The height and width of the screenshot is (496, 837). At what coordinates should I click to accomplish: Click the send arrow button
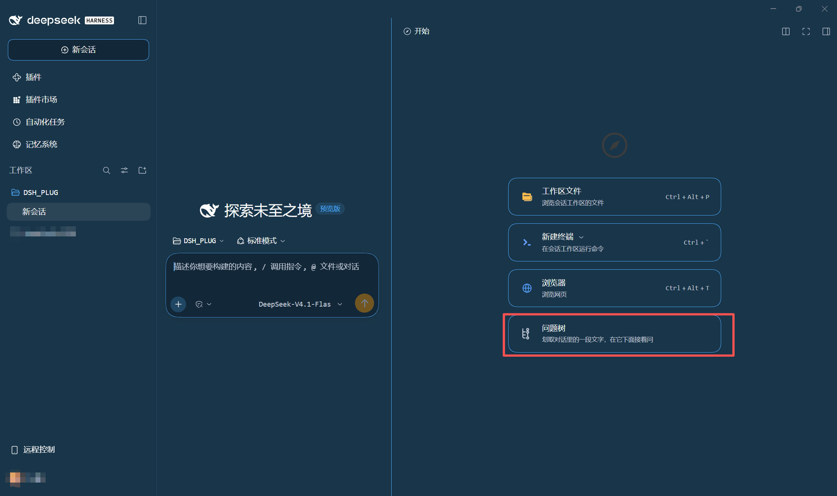(x=364, y=303)
